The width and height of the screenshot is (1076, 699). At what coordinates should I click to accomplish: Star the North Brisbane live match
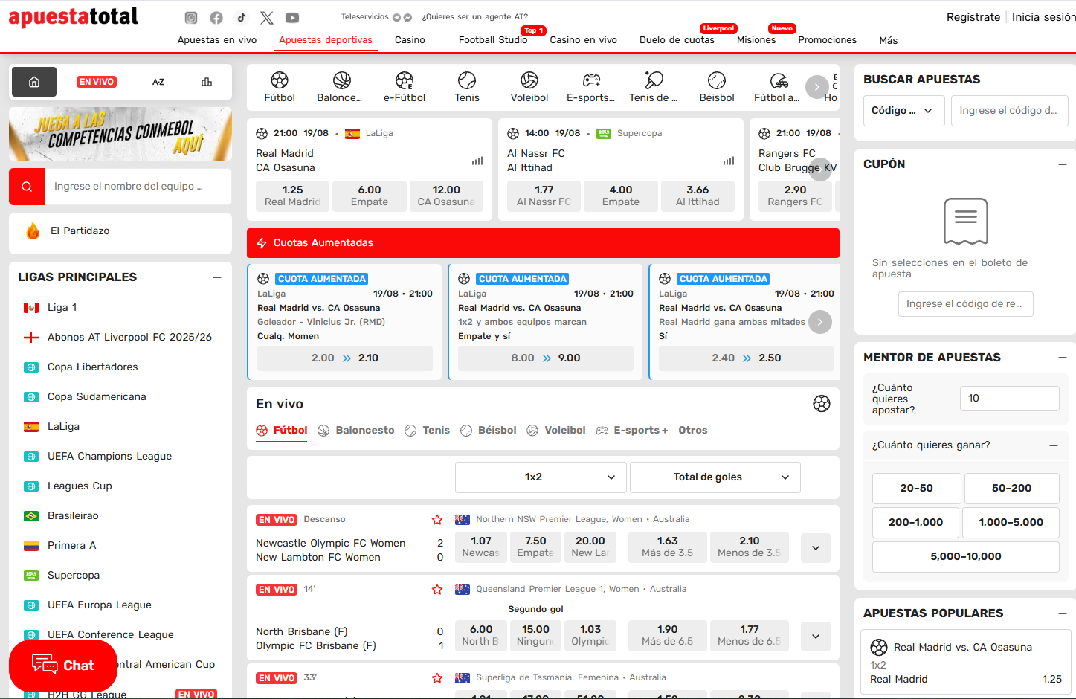pos(436,589)
